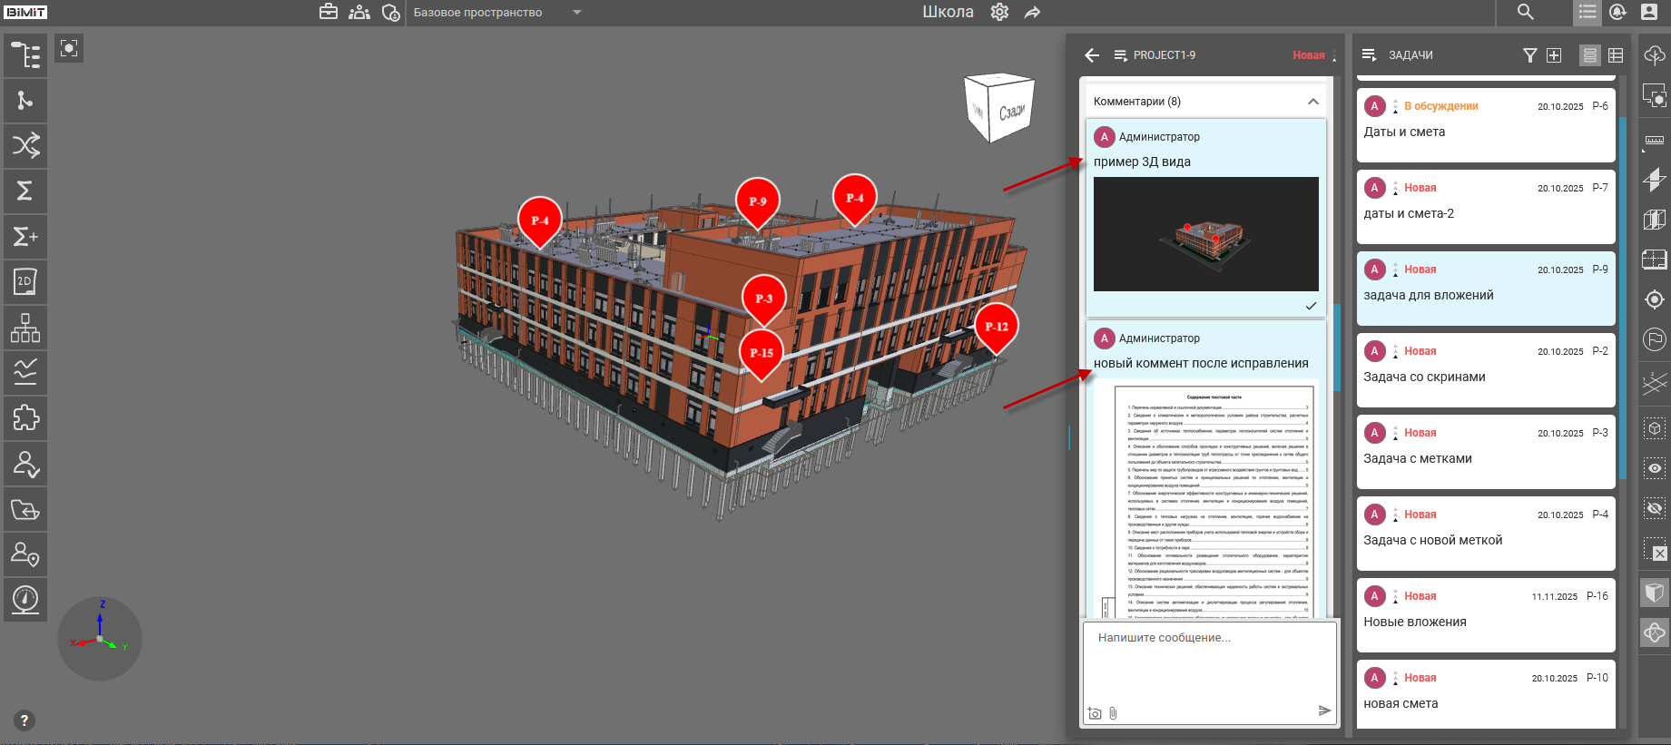
Task: Go back using the arrow in PROJECT1-9
Action: pos(1092,55)
